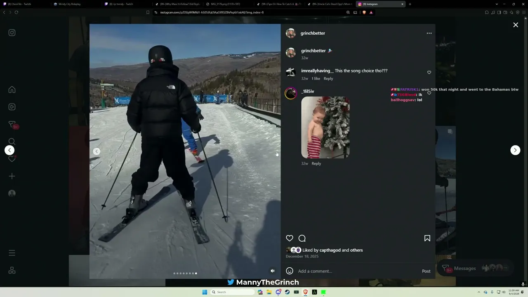This screenshot has width=528, height=297.
Task: Open the More hamburger menu in sidebar
Action: [12, 253]
